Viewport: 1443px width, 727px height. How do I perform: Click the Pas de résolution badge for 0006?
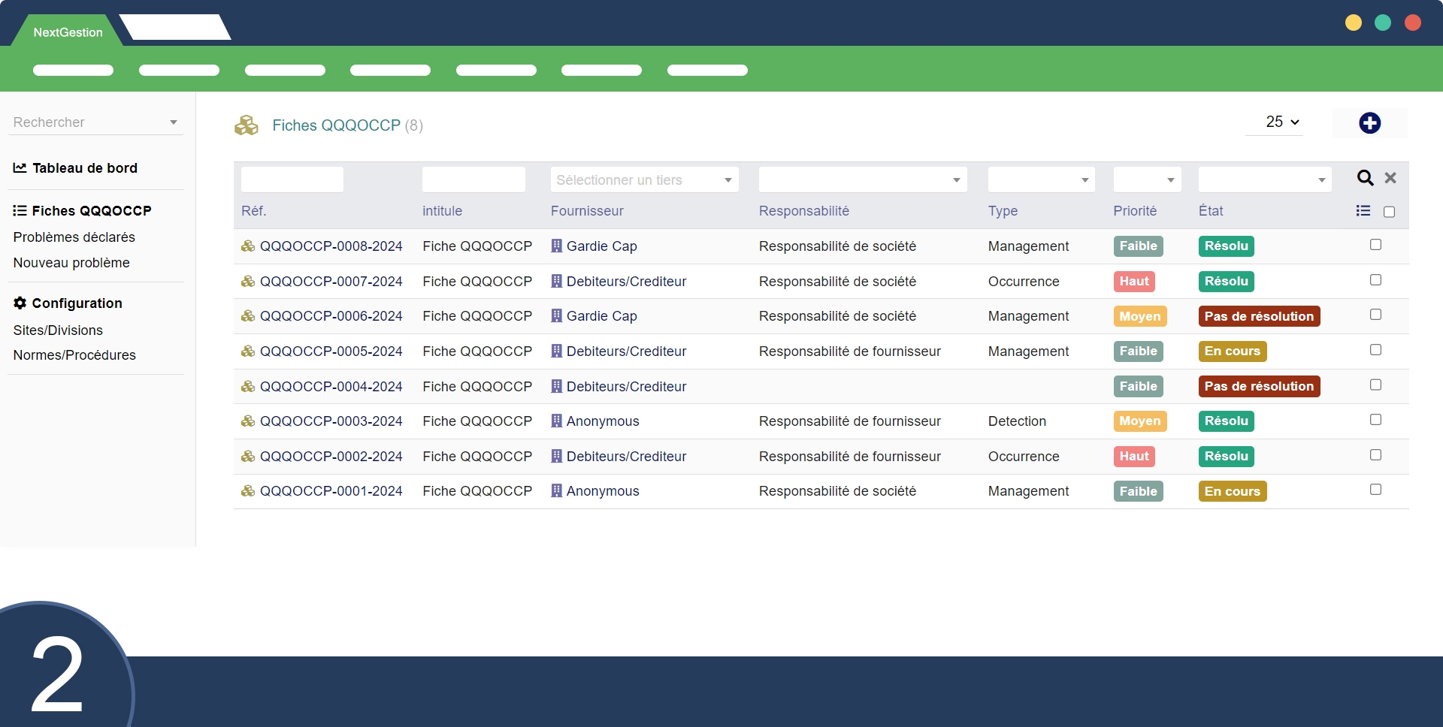1259,316
